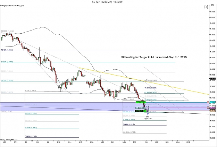Click Fibonacci label '38.20% (1.3107)'
217x147 pixels.
click(31, 113)
